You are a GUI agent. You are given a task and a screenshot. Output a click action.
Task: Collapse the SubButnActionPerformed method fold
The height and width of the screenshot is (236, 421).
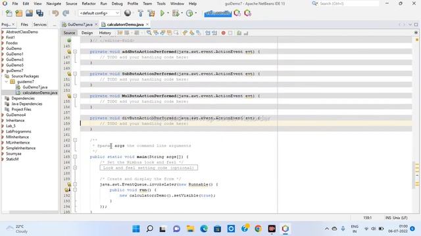tap(75, 73)
